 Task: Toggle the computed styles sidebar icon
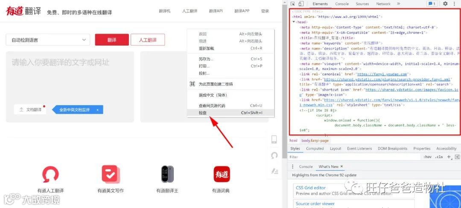click(457, 157)
